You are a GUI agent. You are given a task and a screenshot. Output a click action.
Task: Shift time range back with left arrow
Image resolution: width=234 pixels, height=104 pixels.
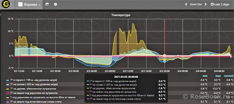tap(186, 4)
